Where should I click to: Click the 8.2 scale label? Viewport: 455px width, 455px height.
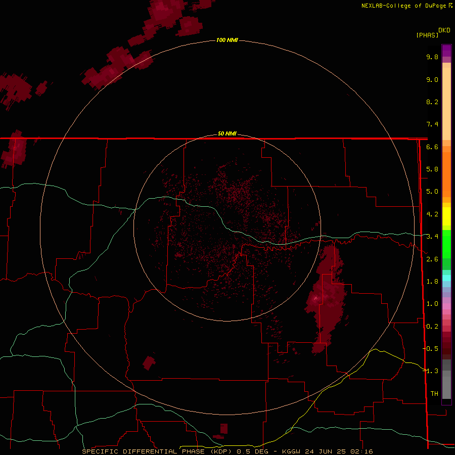click(432, 102)
